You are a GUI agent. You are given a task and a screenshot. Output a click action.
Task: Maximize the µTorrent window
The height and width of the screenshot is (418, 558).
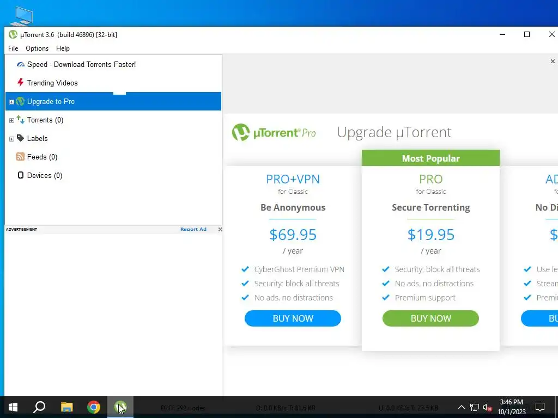(527, 34)
